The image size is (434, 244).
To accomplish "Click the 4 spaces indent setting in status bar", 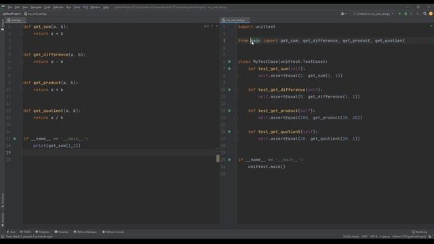I will [x=384, y=237].
